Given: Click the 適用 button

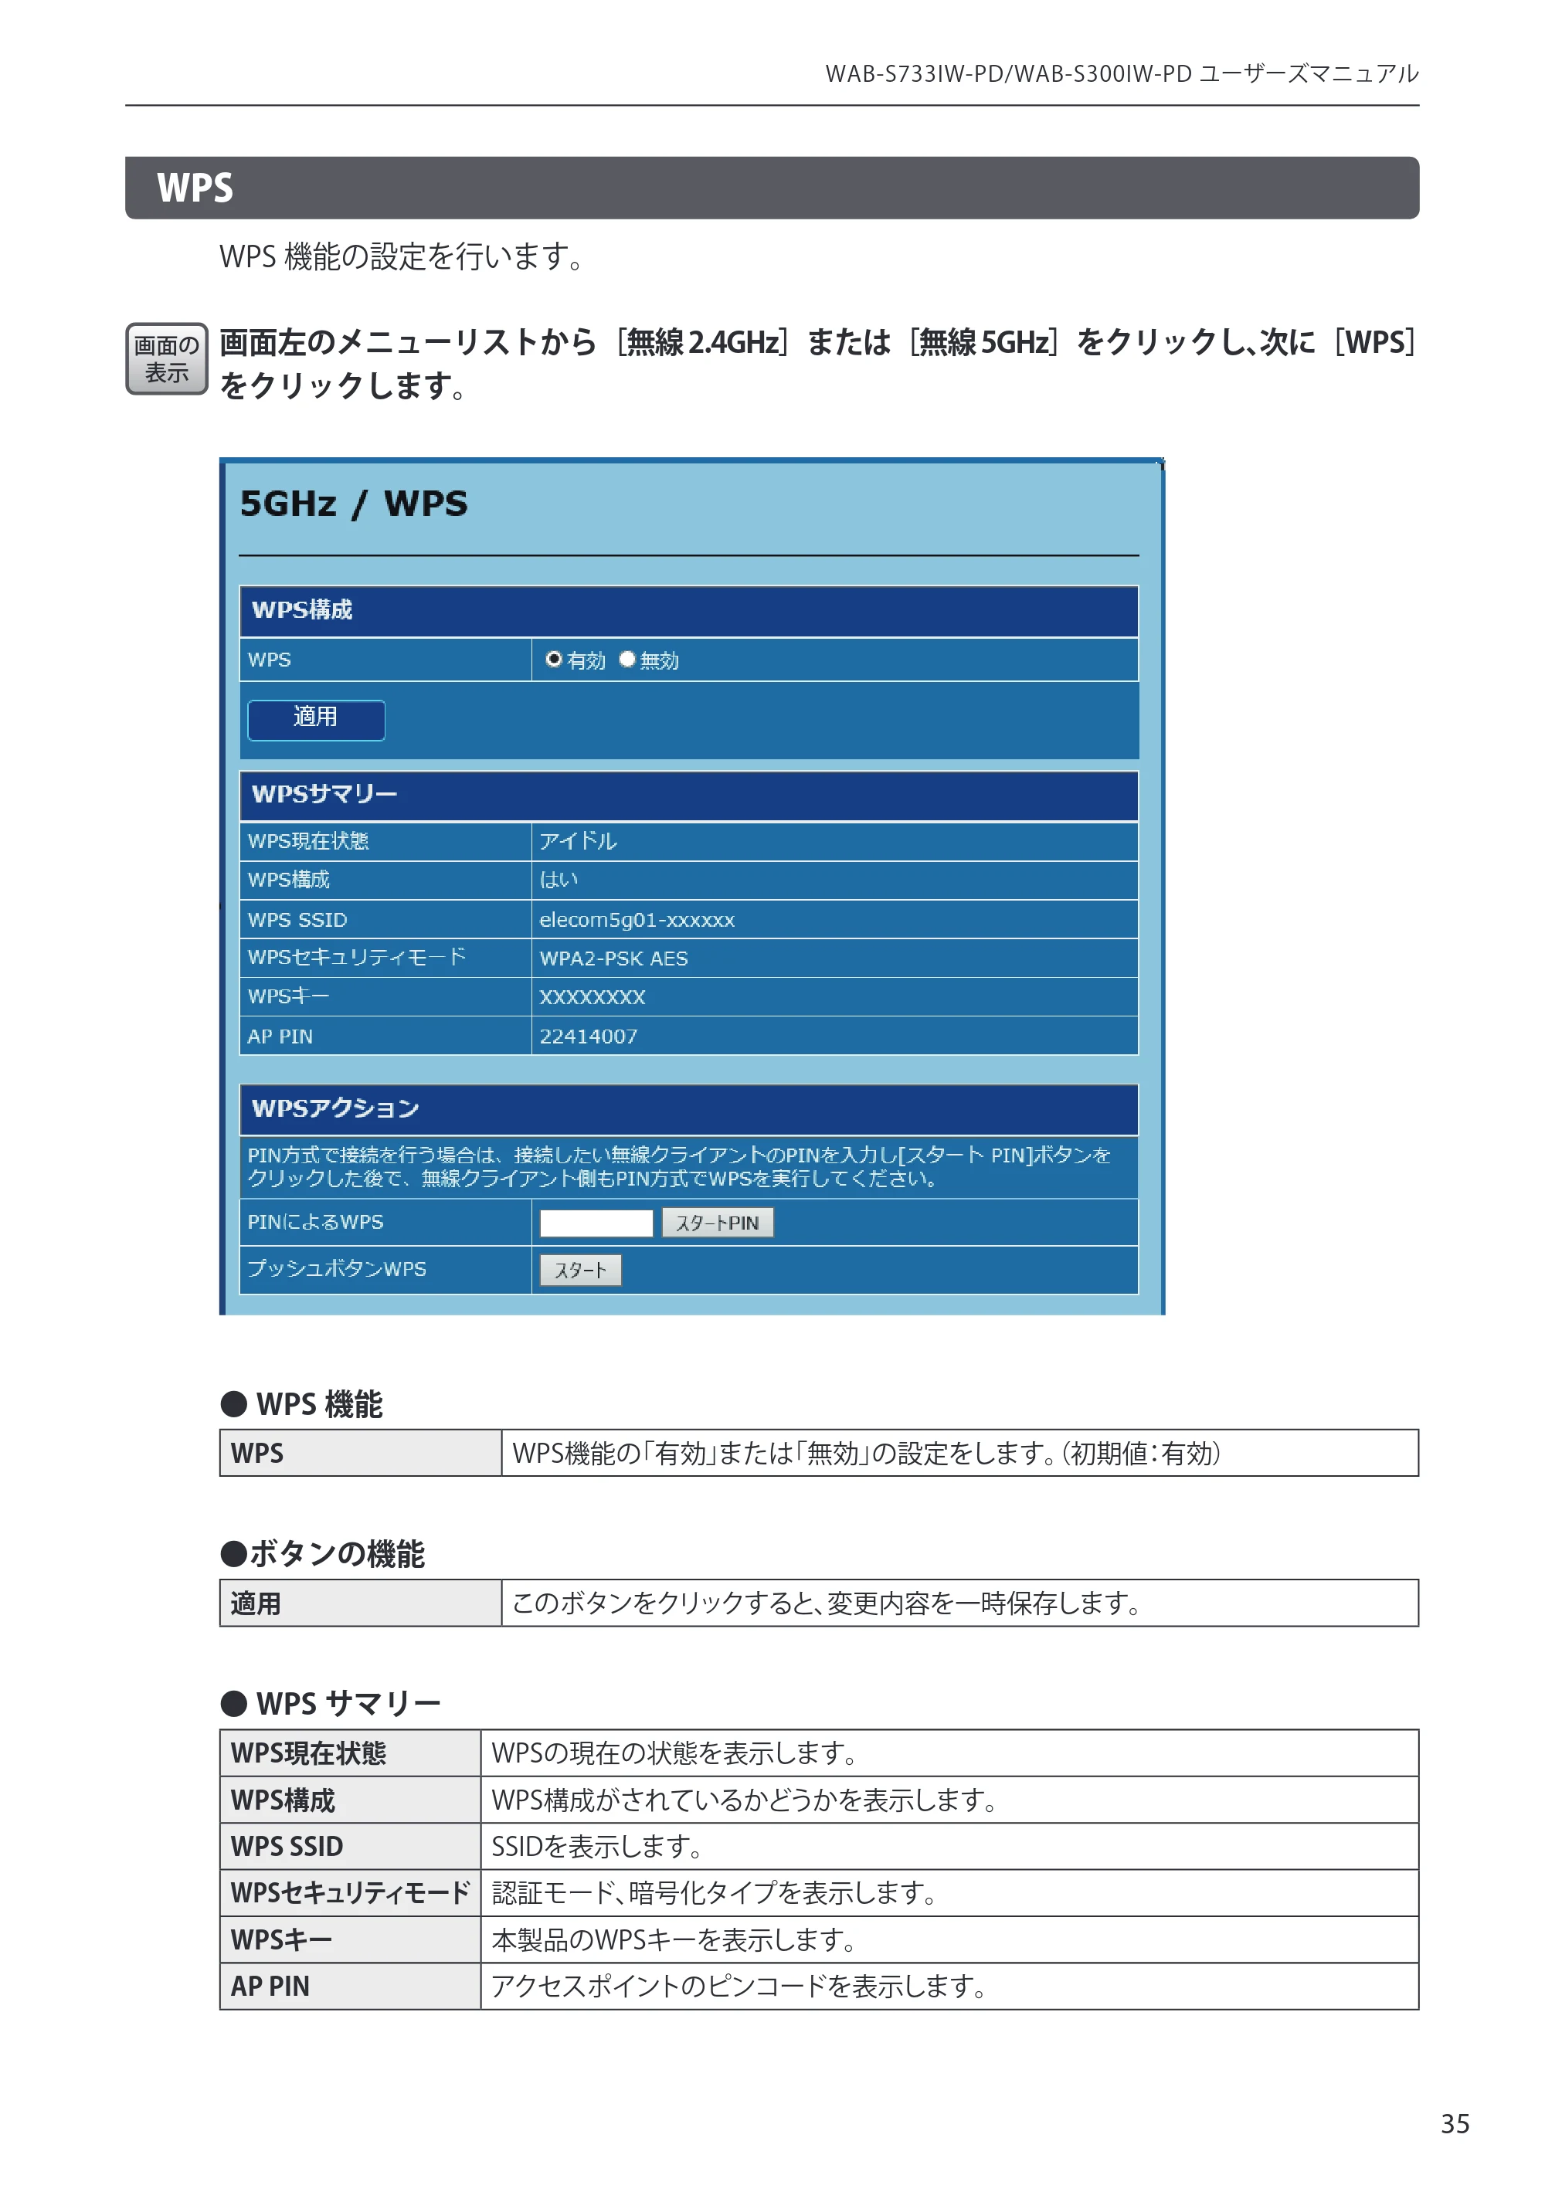Looking at the screenshot, I should [x=316, y=719].
